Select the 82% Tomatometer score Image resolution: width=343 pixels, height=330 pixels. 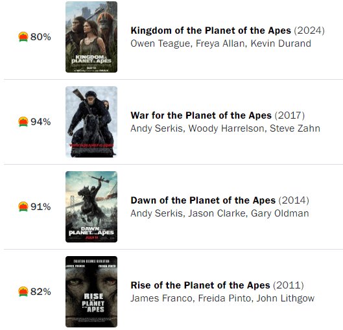(x=41, y=292)
